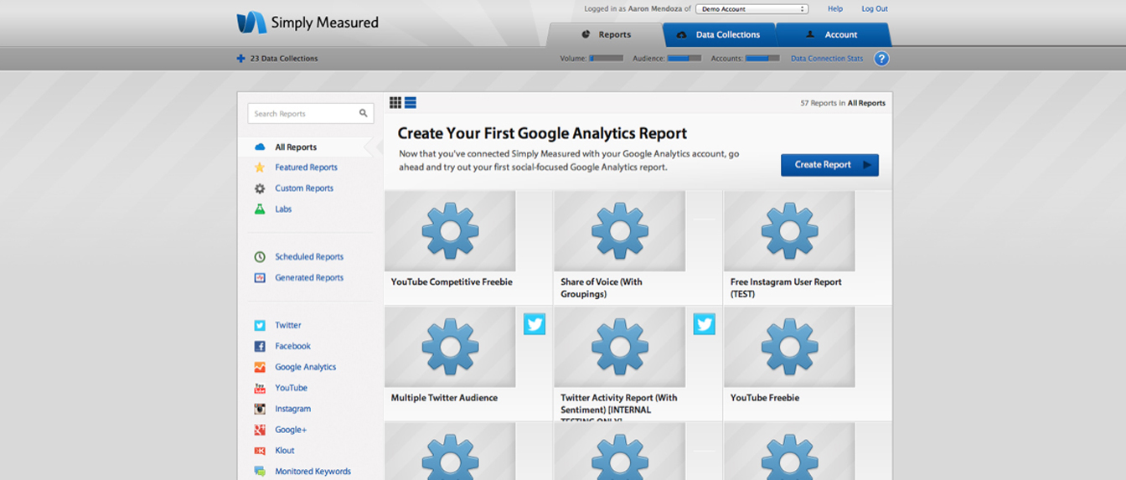Viewport: 1126px width, 480px height.
Task: Click the Facebook sidebar icon
Action: 260,346
